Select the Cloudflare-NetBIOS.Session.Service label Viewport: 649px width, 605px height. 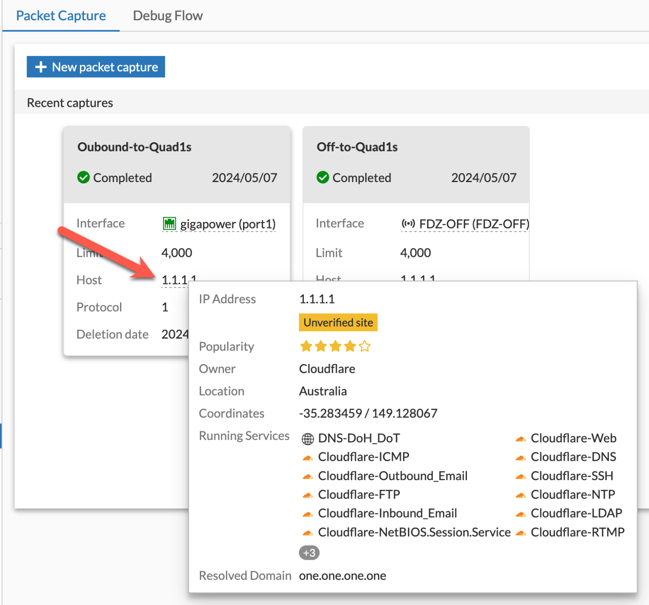[414, 532]
